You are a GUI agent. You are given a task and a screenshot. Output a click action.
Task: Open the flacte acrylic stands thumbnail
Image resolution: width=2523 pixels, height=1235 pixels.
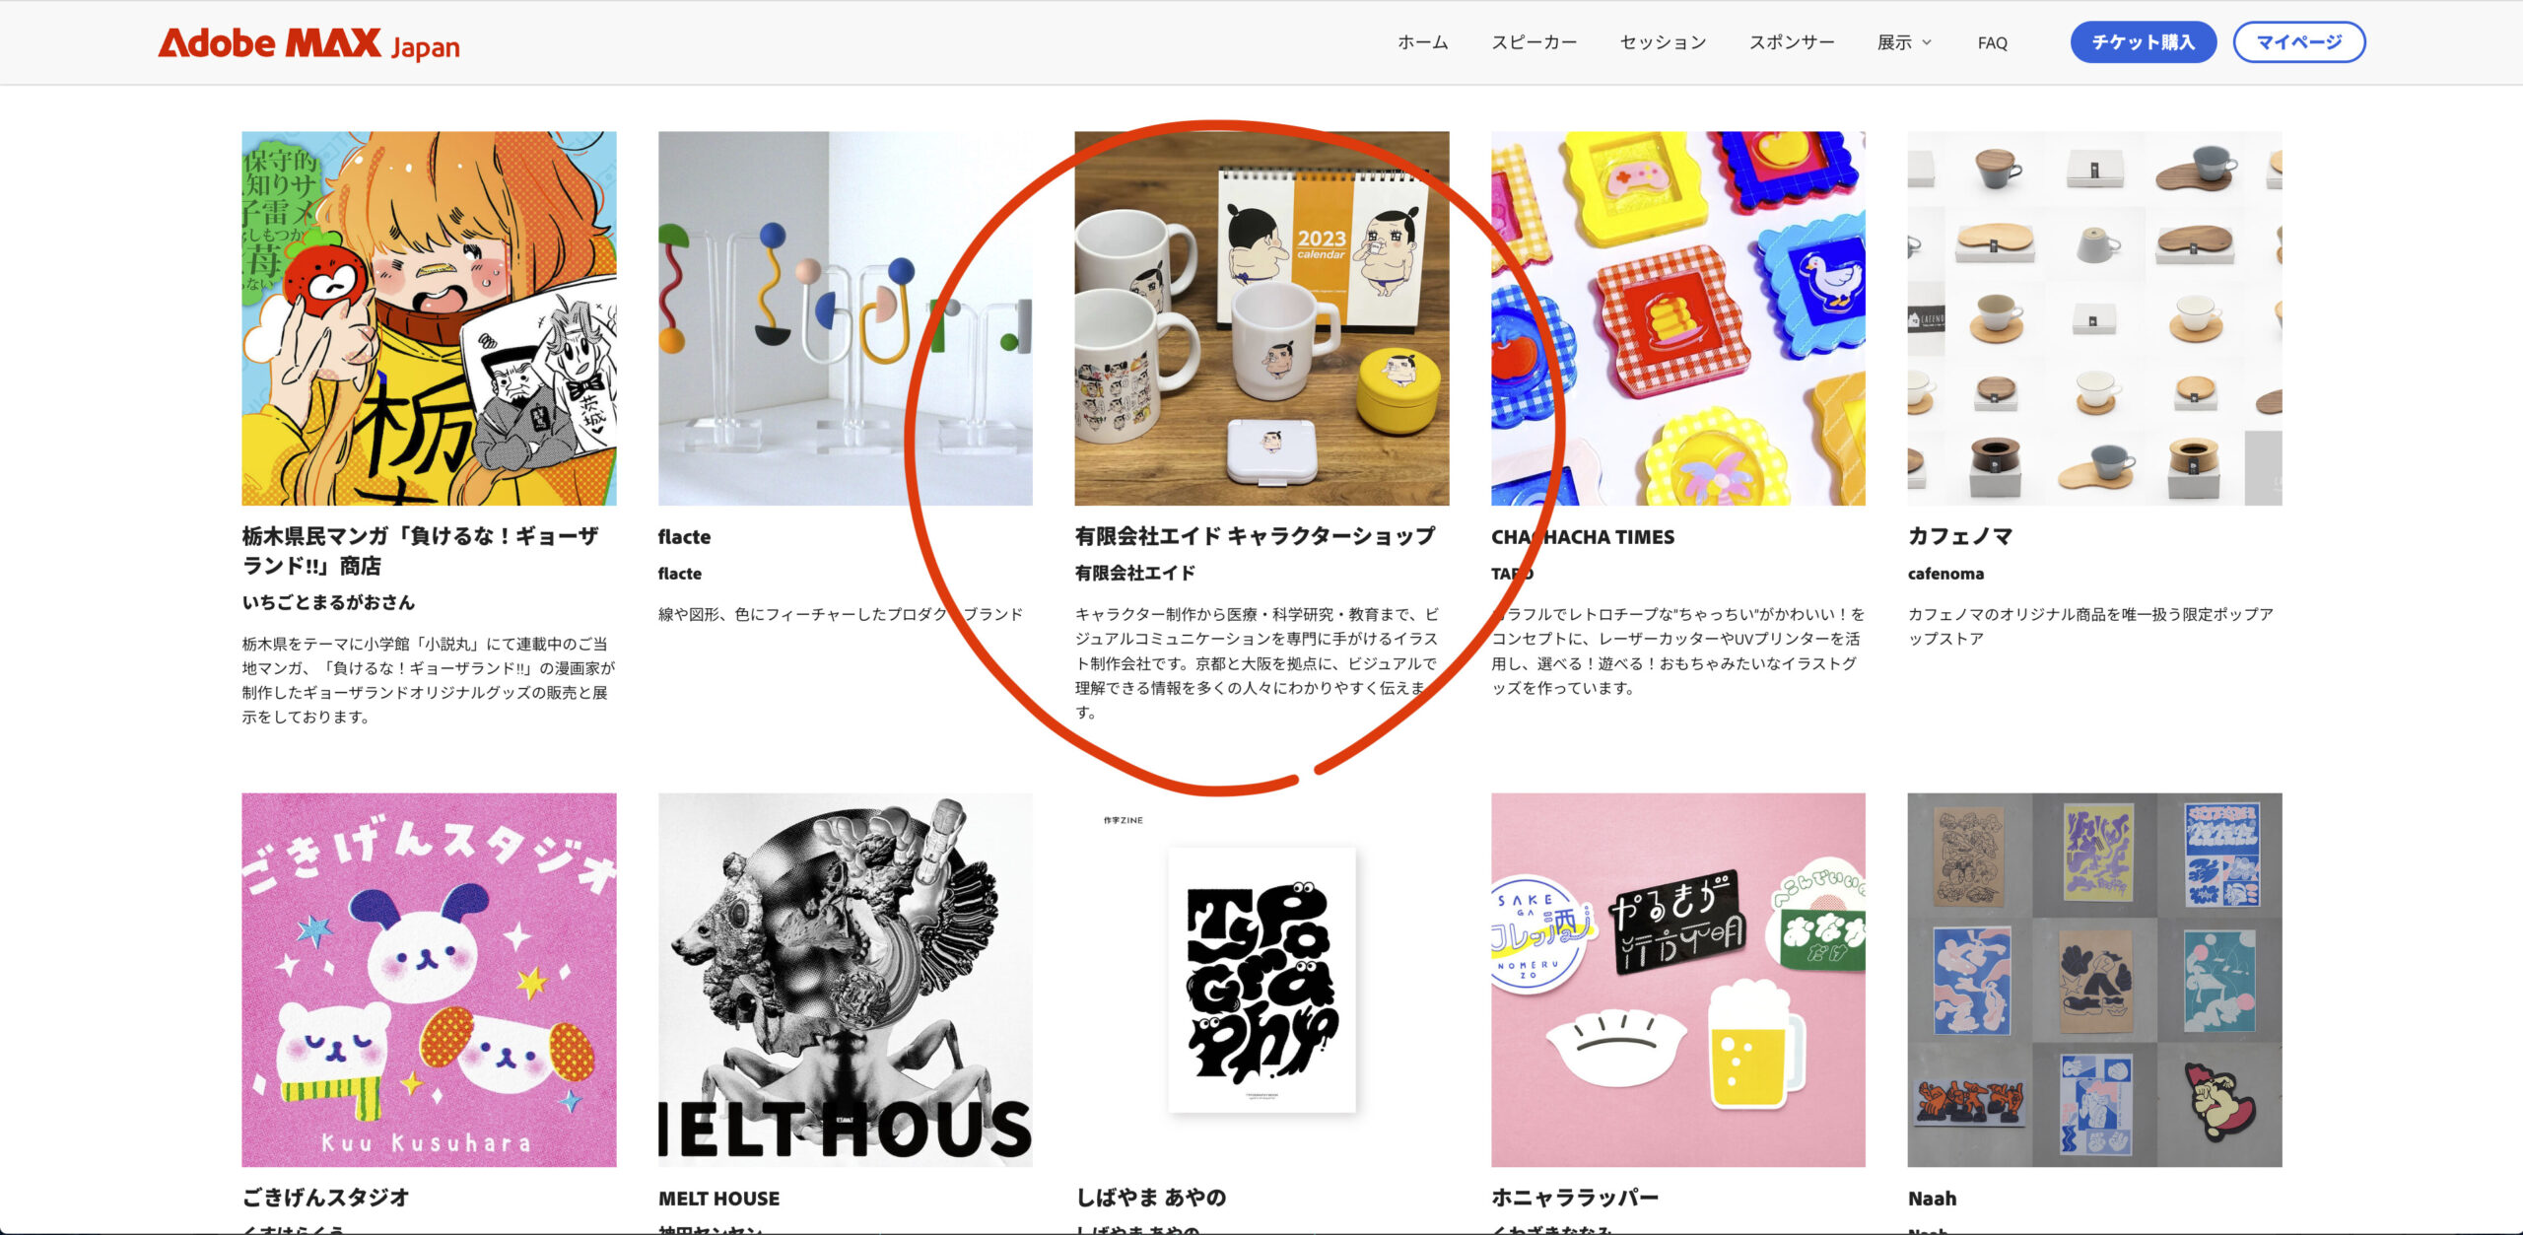pos(845,318)
